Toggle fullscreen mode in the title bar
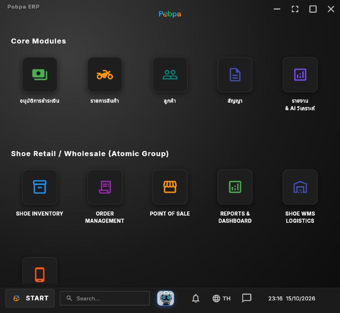This screenshot has width=340, height=313. tap(295, 9)
